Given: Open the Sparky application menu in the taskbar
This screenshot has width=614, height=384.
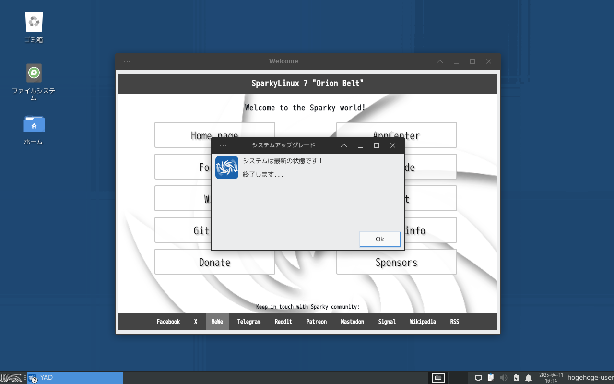Looking at the screenshot, I should (x=11, y=378).
